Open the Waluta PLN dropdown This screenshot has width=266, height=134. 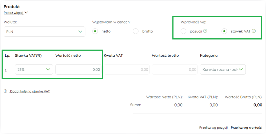pos(45,32)
